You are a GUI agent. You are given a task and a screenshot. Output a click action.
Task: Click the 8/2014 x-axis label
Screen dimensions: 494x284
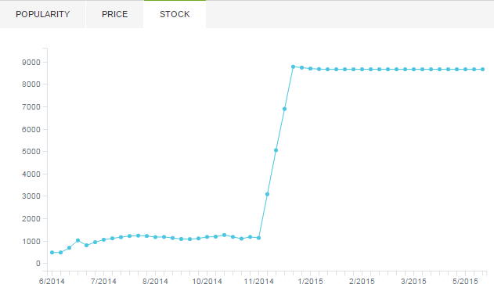[155, 281]
